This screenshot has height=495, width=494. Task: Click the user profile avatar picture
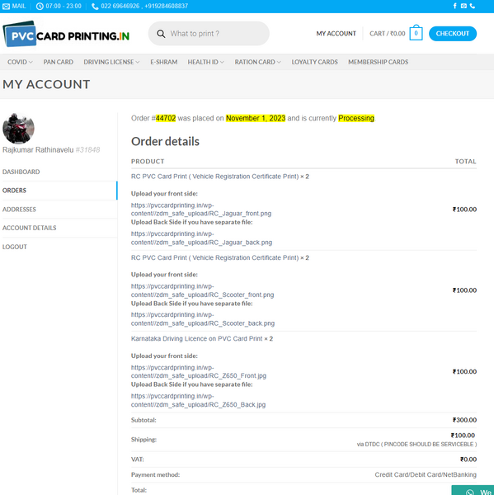pos(18,128)
